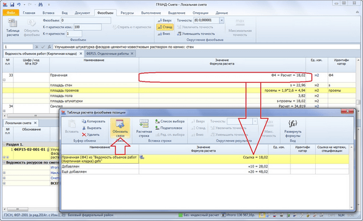Image resolution: width=363 pixels, height=221 pixels.
Task: Switch to the Выполнение ribbon tab
Action: tap(151, 13)
